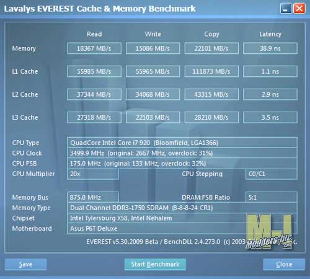
Task: Click the CPU FSB field 175.0 MHz
Action: point(182,164)
